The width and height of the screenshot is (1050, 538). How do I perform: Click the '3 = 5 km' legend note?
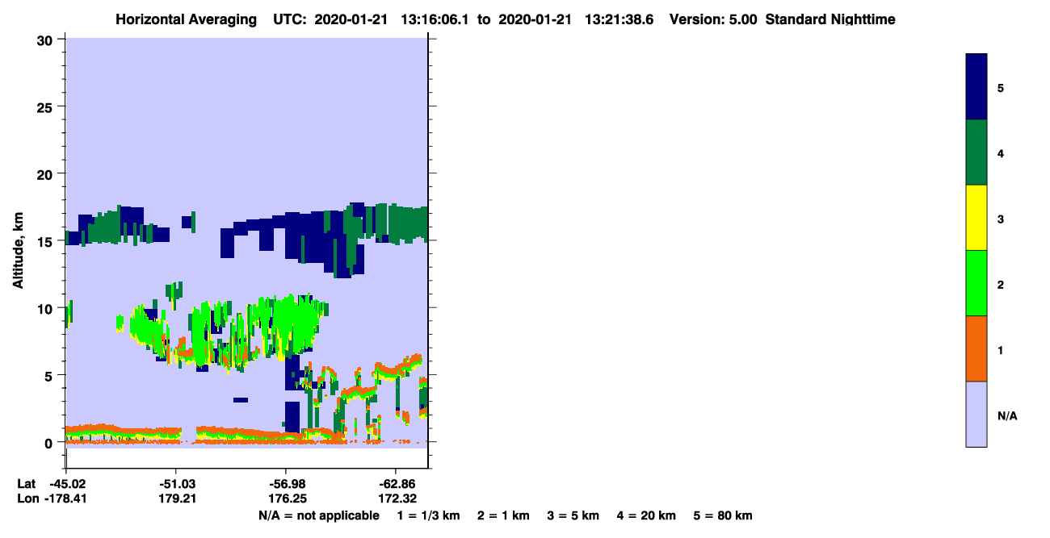(x=573, y=515)
